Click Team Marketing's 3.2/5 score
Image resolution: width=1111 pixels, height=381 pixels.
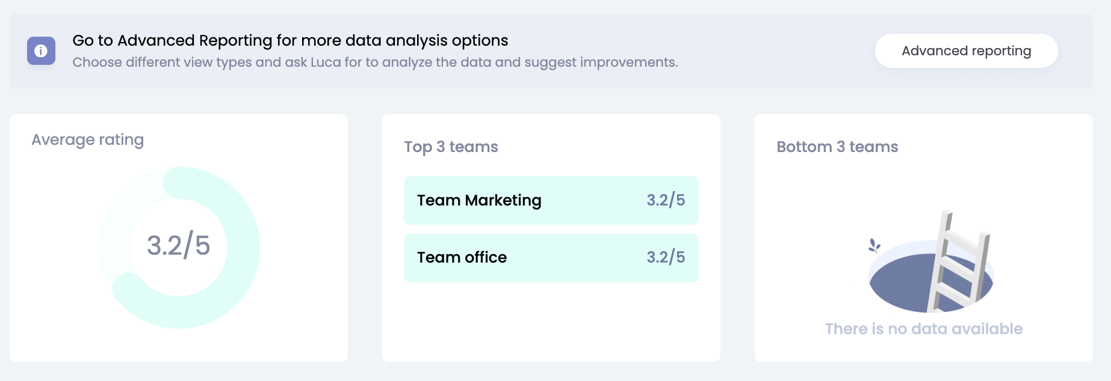[x=666, y=200]
